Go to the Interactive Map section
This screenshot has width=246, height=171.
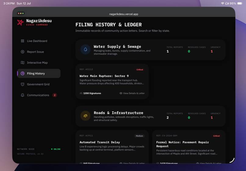click(39, 63)
